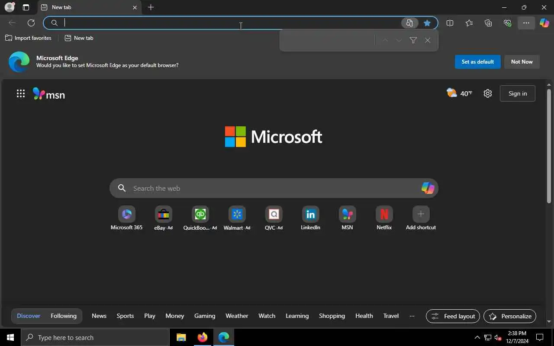
Task: Click the address bar translate icon
Action: (x=409, y=23)
